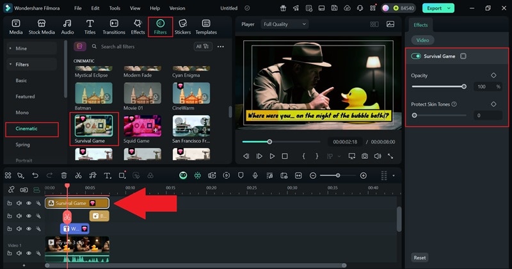
Task: Open the timeline layout options dropdown arrow
Action: point(394,175)
